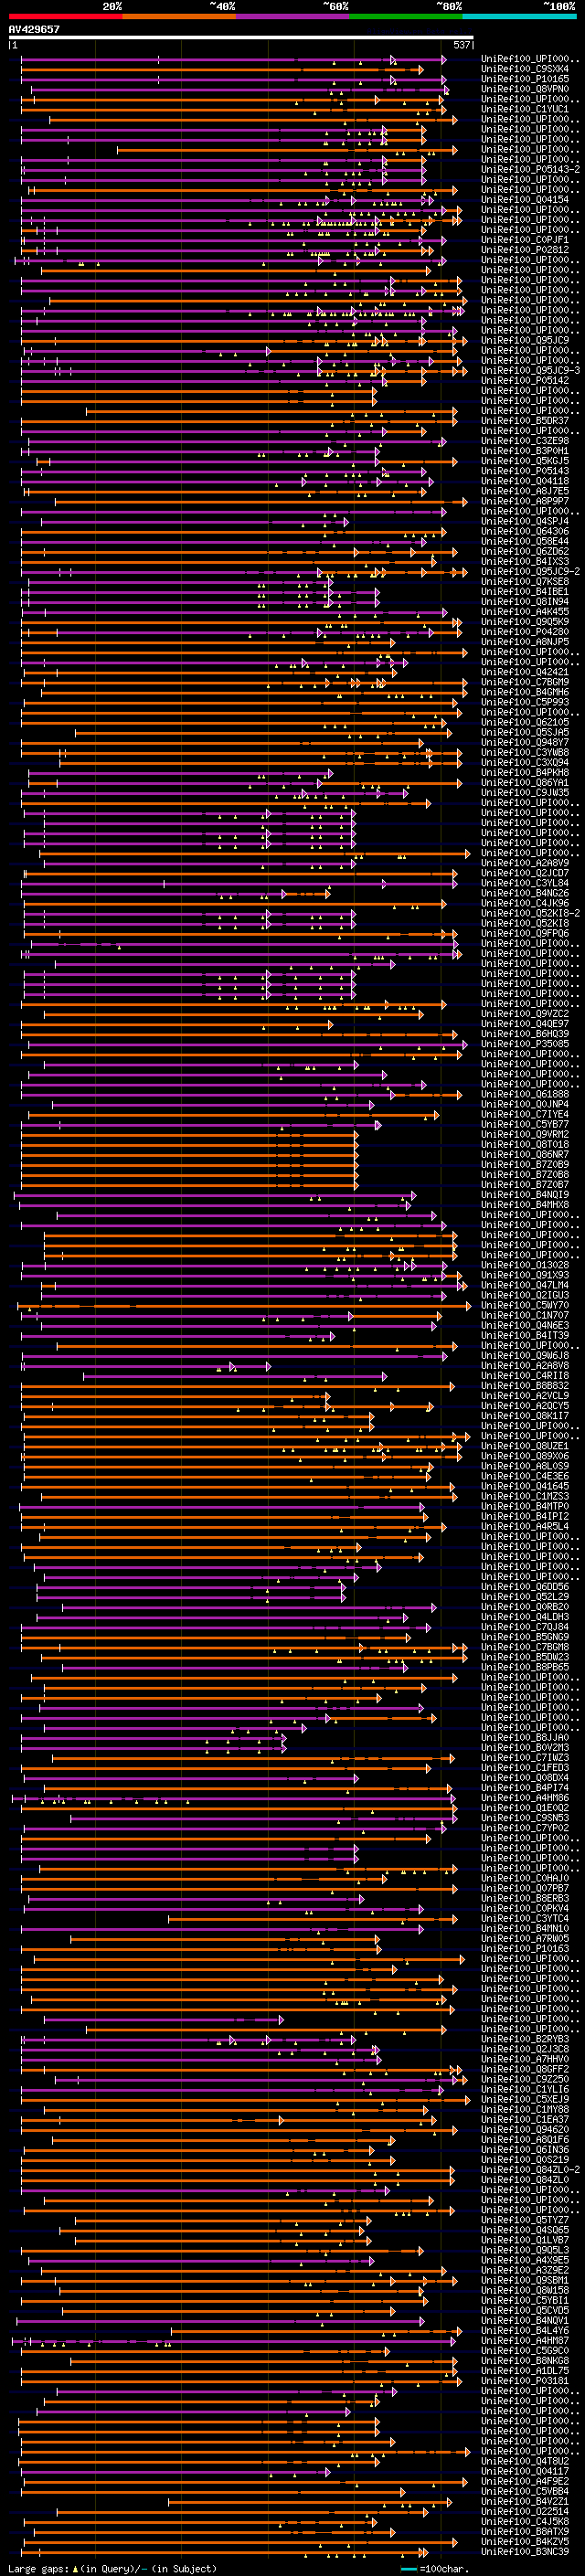Open the UniRef100_B3P0H1 entry
Screen dimensions: 585x2576
coord(525,451)
